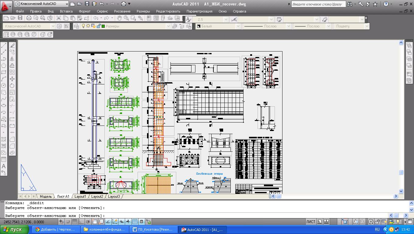Select the Table tool in draw toolbar
The image size is (414, 234).
4,159
